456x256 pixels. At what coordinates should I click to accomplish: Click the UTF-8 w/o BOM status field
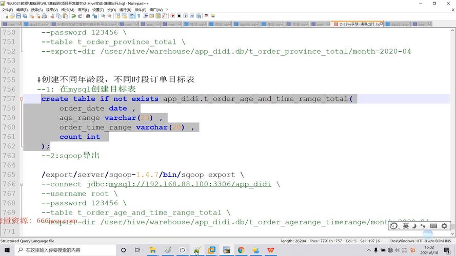click(430, 241)
